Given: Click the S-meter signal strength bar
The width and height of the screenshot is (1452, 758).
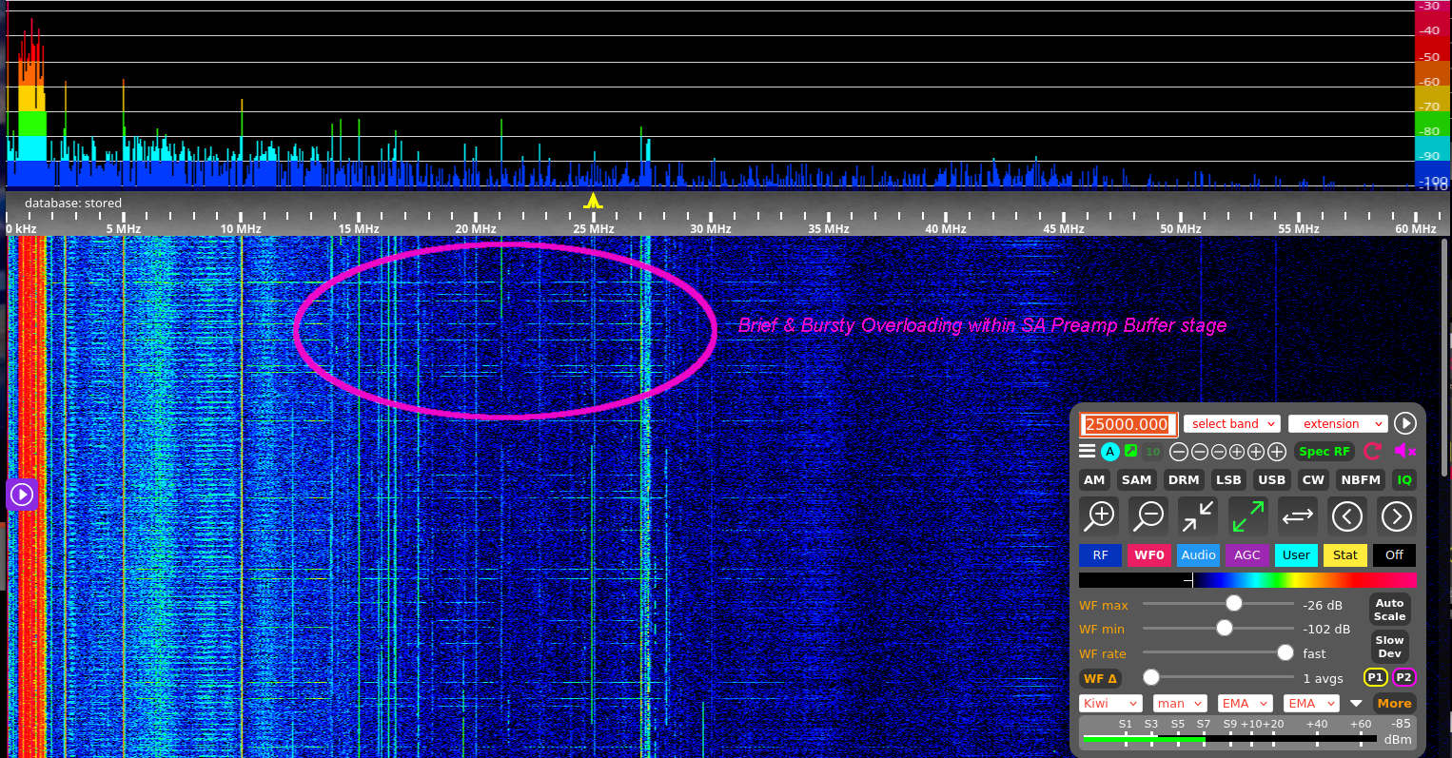Looking at the screenshot, I should point(1229,739).
